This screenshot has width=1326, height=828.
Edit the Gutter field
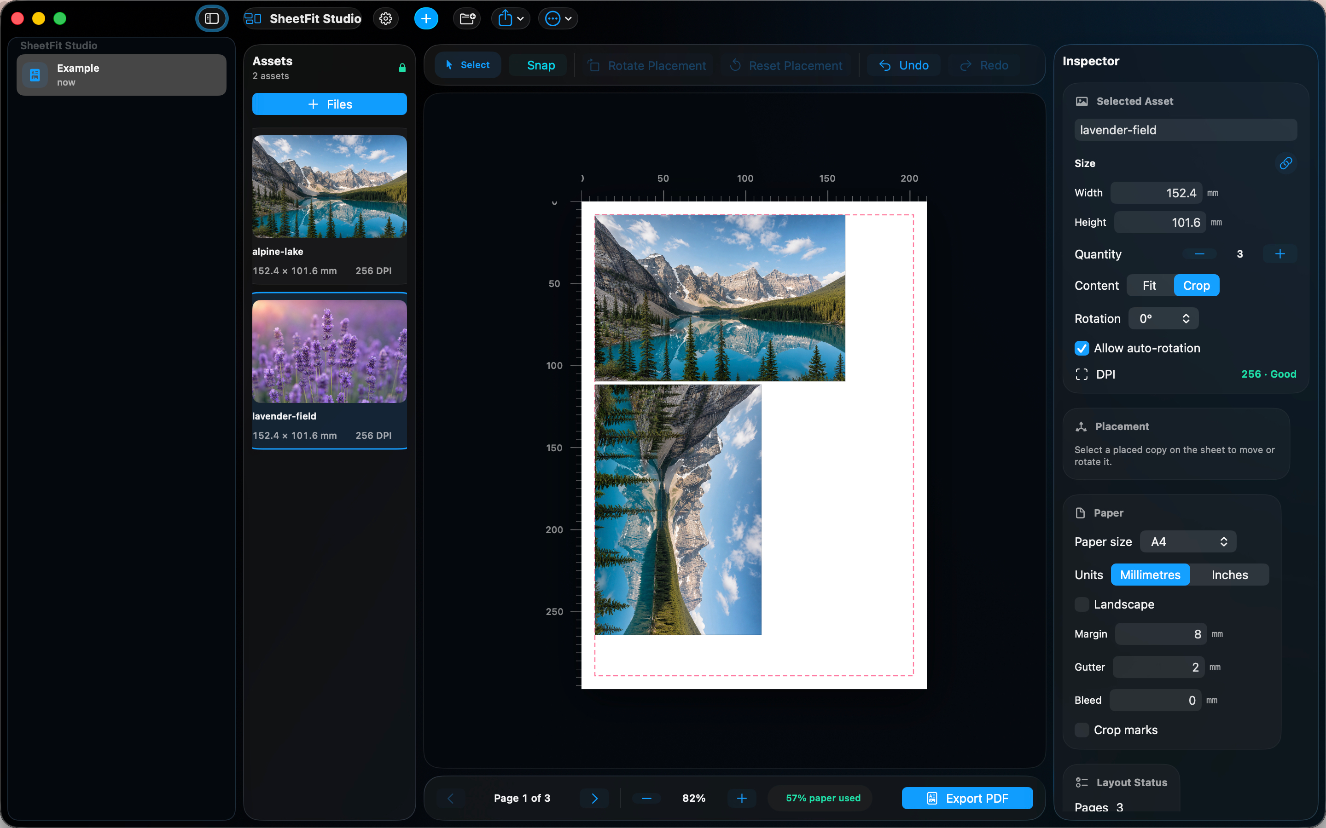click(x=1158, y=667)
